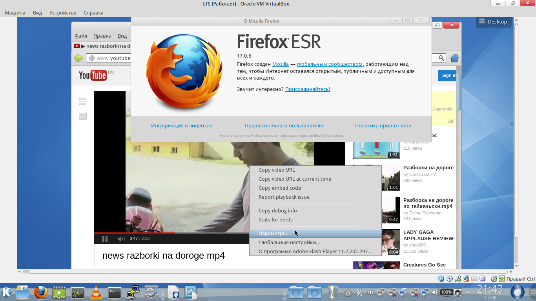
Task: Pause the YouTube video
Action: click(105, 239)
